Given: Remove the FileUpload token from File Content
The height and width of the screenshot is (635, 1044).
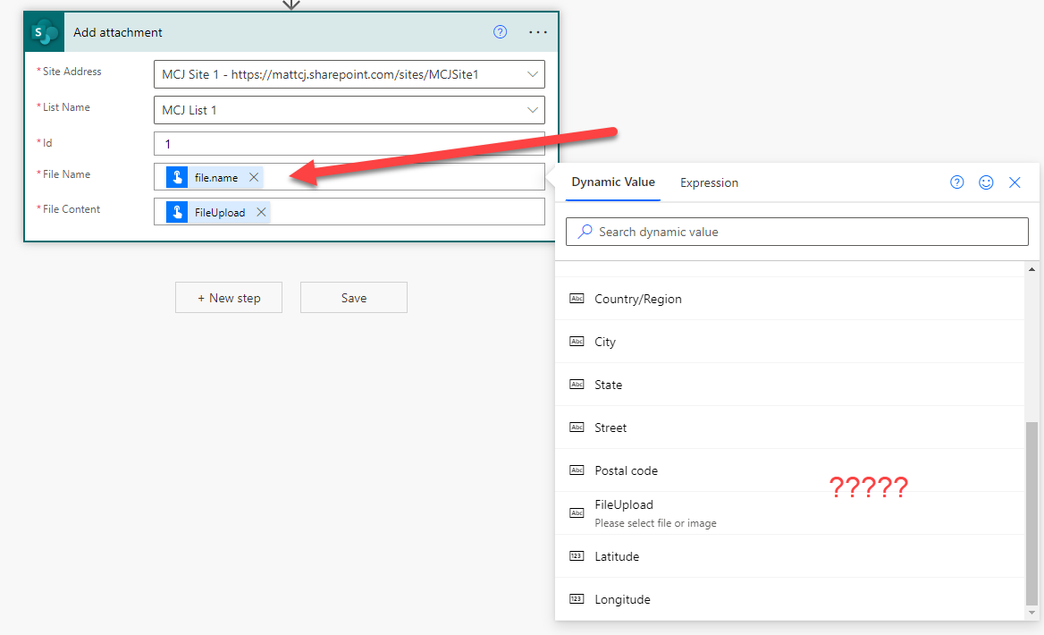Looking at the screenshot, I should [x=260, y=212].
